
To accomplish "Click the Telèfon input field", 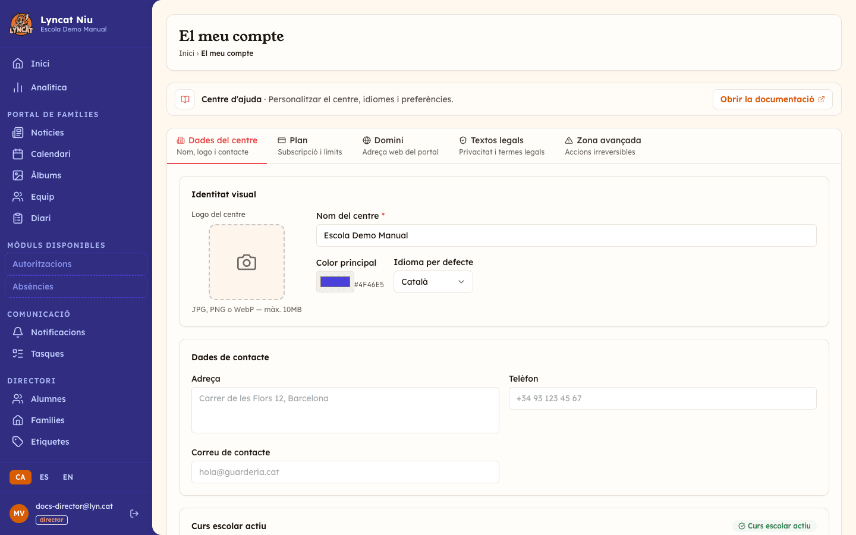I will click(x=663, y=398).
